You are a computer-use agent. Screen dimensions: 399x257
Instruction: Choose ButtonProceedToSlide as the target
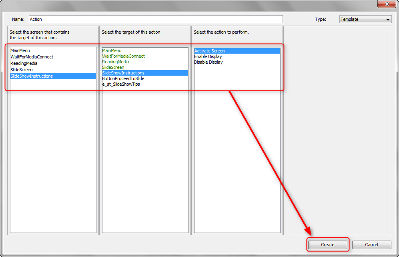[x=123, y=78]
